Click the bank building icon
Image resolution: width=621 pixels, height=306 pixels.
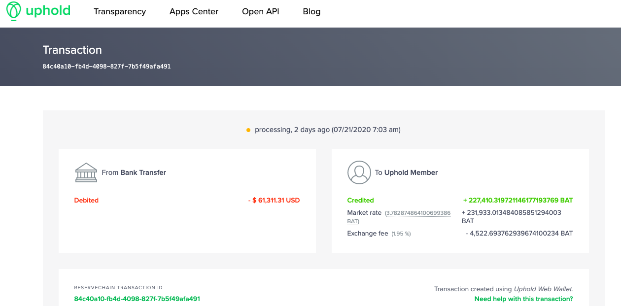click(x=86, y=172)
